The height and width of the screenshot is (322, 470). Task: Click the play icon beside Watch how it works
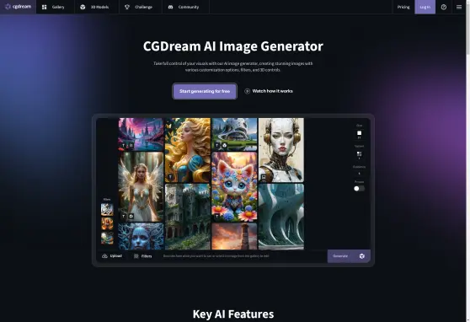click(x=248, y=91)
